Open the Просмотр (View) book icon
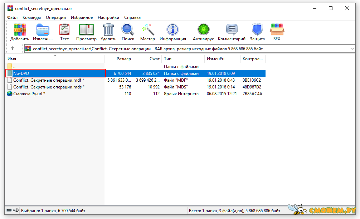The image size is (360, 219). pyautogui.click(x=86, y=30)
